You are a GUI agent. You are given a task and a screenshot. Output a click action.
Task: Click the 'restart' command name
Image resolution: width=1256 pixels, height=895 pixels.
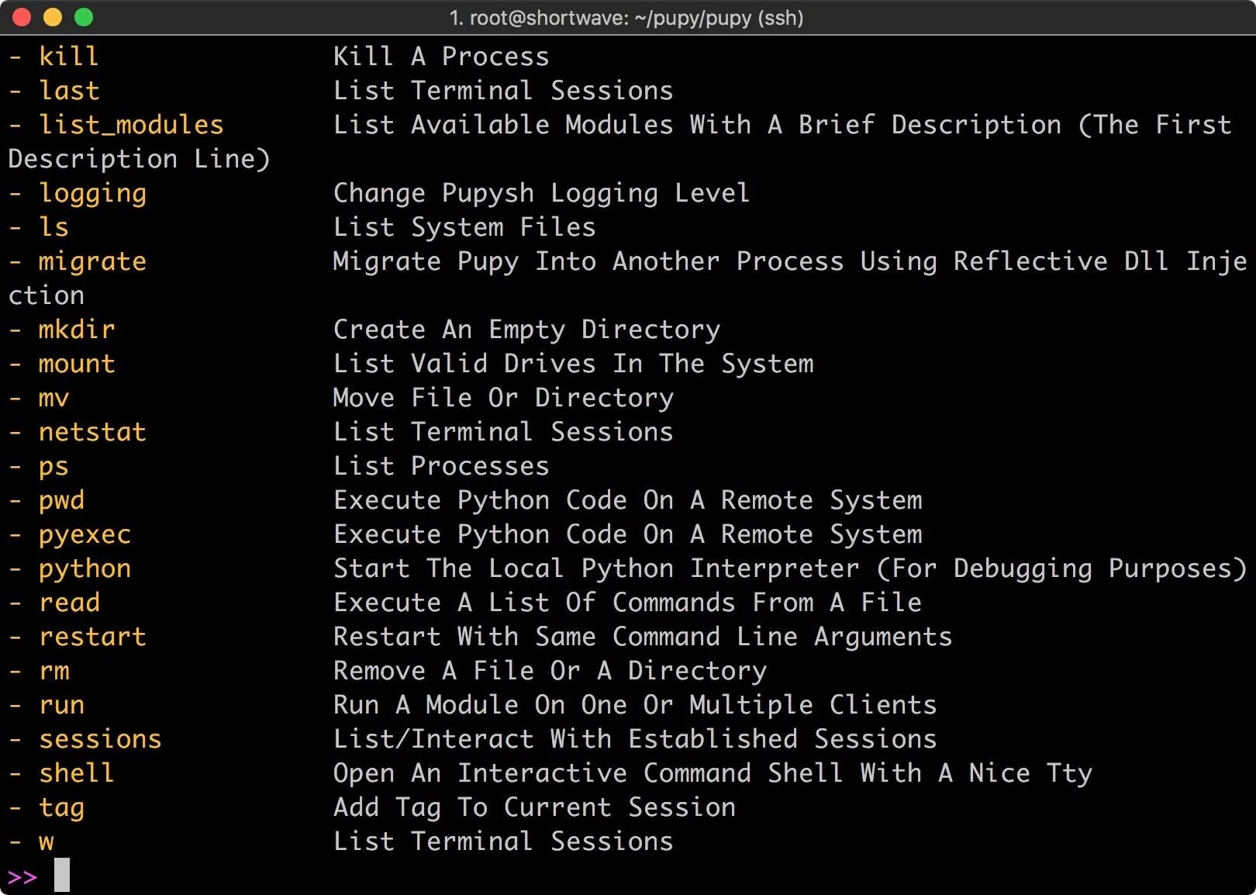92,637
